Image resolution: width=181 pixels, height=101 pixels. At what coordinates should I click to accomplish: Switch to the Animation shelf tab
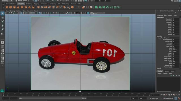tap(44, 4)
